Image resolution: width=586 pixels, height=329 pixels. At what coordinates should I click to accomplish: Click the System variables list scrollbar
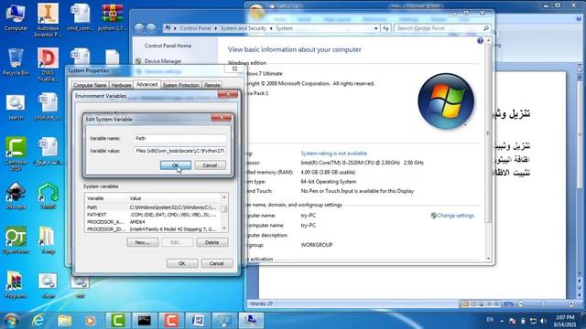point(224,212)
